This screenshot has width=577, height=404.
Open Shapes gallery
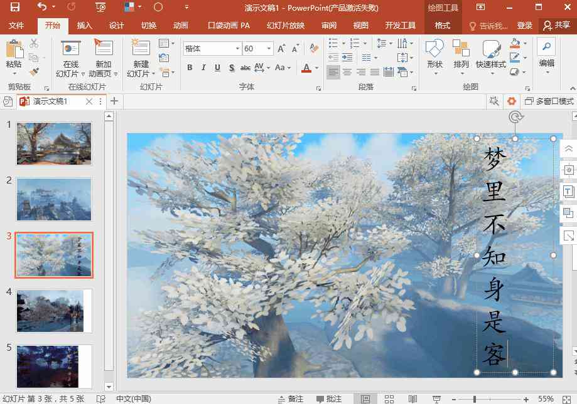coord(434,57)
